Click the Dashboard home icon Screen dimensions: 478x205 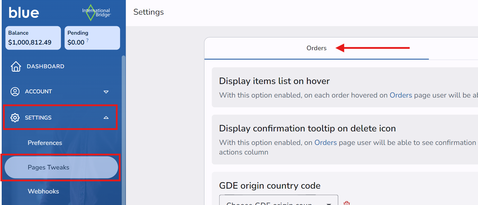(16, 67)
